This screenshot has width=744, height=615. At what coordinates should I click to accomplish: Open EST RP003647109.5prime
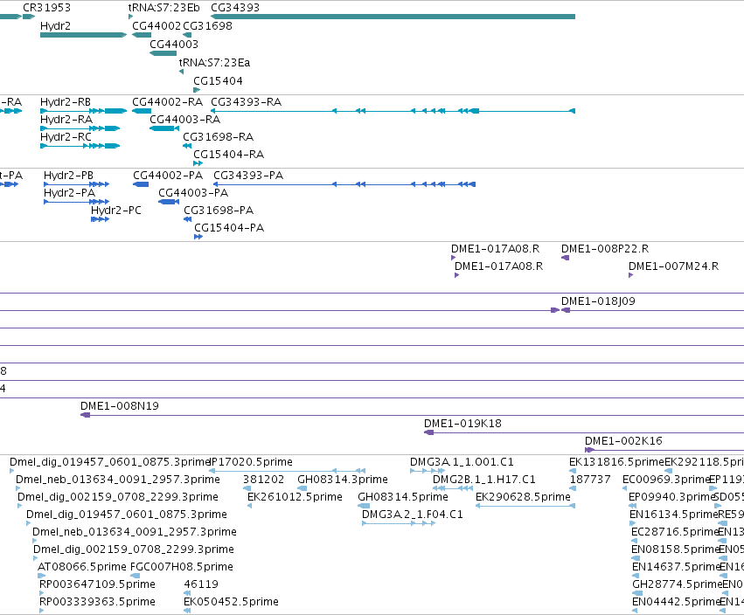42,594
